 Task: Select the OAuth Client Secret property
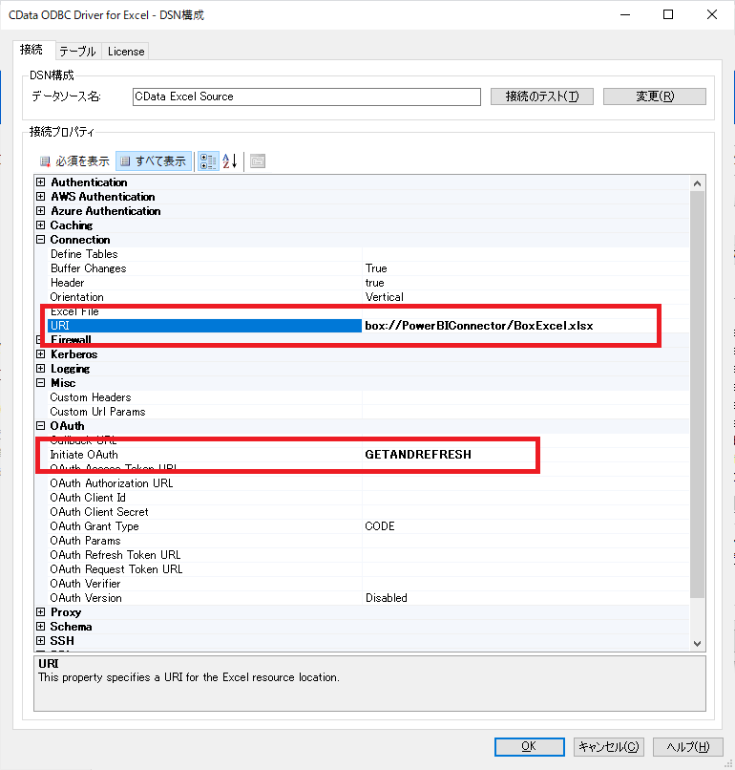point(204,512)
